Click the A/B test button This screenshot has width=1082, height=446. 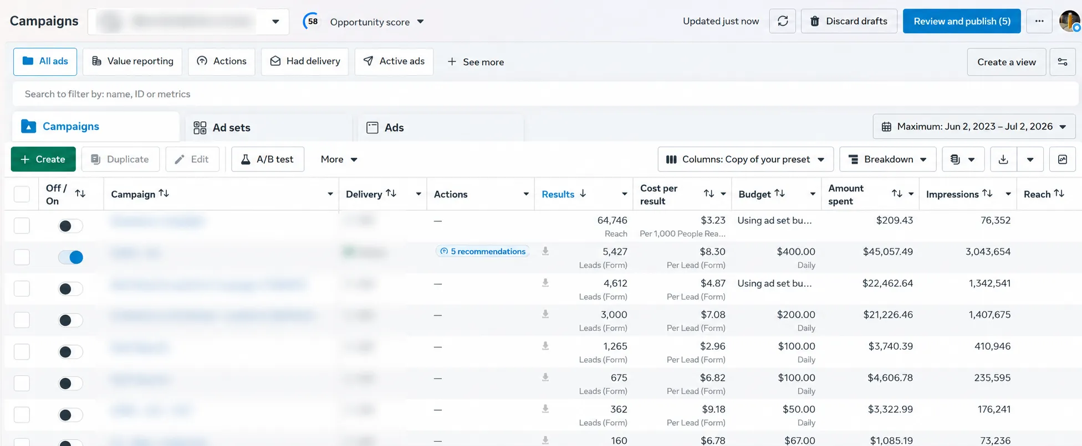coord(268,159)
